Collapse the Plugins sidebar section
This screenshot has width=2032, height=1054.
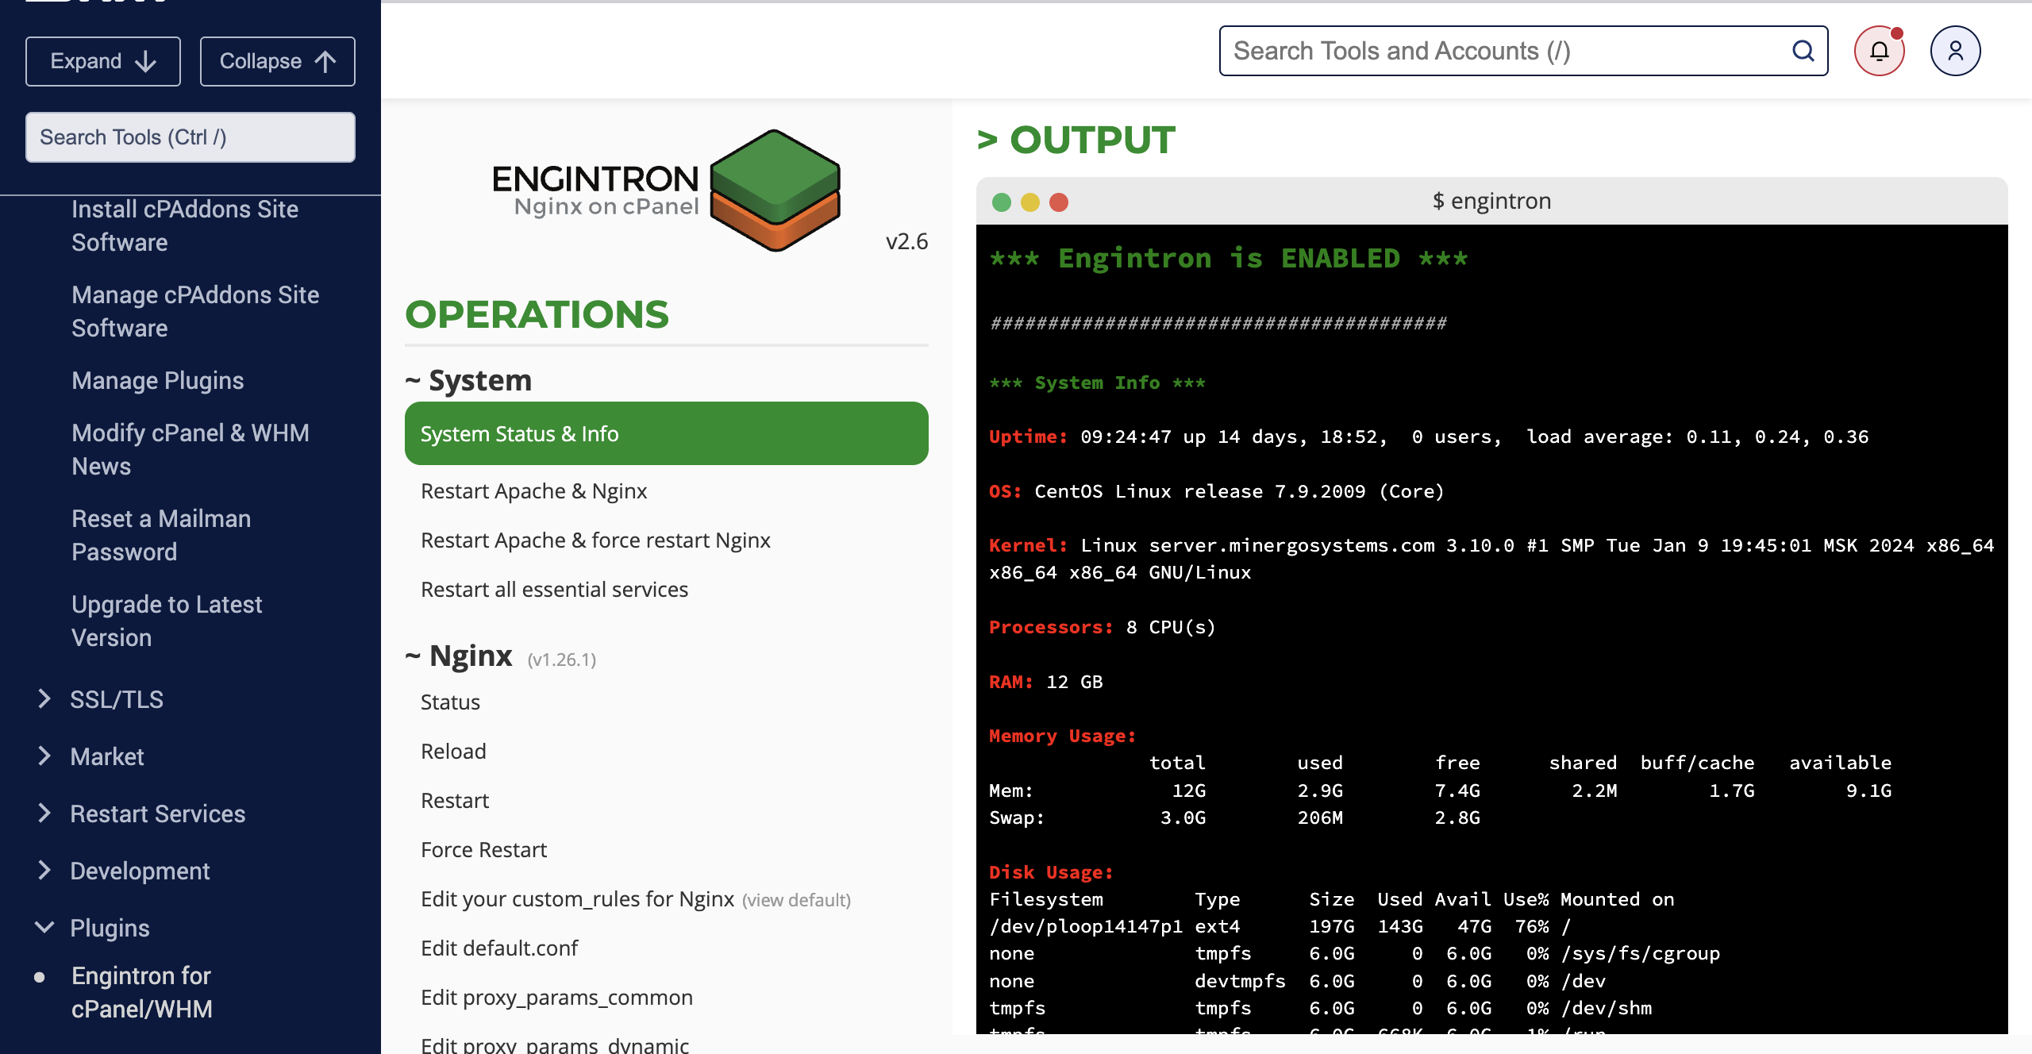(x=110, y=928)
